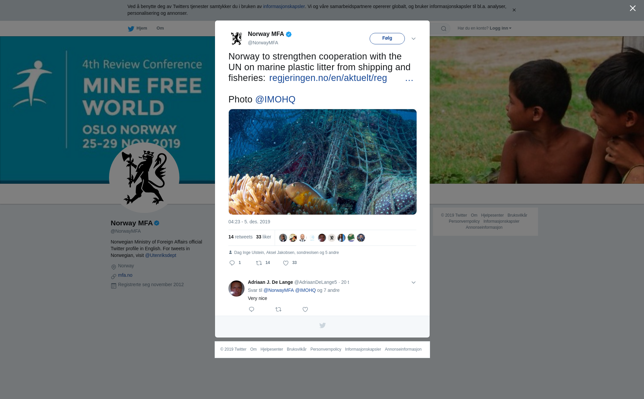Image resolution: width=644 pixels, height=399 pixels.
Task: Follow Norway MFA with the Følg button
Action: point(387,39)
